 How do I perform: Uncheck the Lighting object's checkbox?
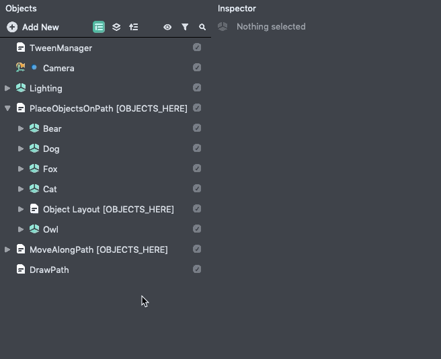[x=197, y=88]
